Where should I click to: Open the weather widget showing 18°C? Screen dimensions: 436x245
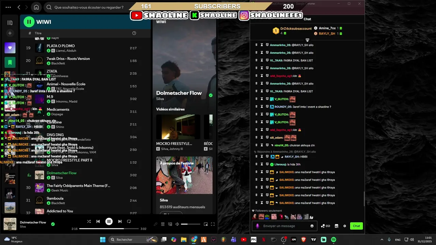(14, 240)
